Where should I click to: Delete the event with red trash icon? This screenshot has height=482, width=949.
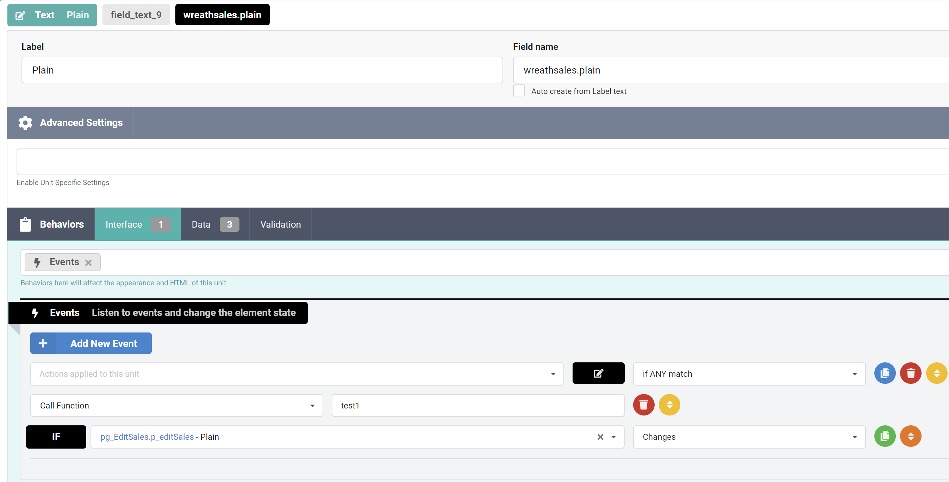pyautogui.click(x=910, y=373)
